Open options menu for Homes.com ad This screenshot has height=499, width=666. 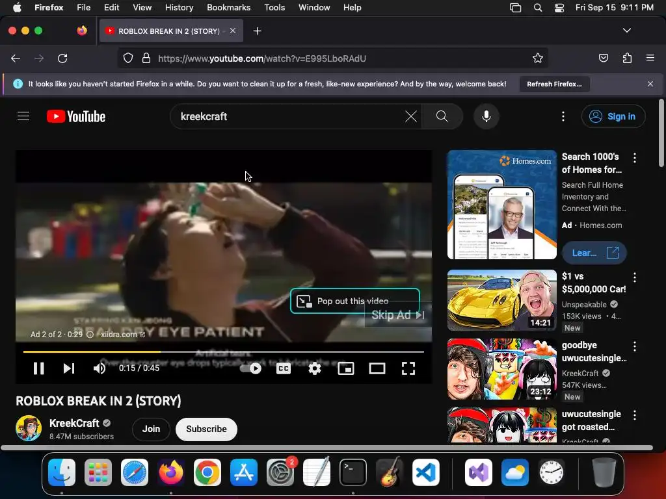pyautogui.click(x=635, y=159)
